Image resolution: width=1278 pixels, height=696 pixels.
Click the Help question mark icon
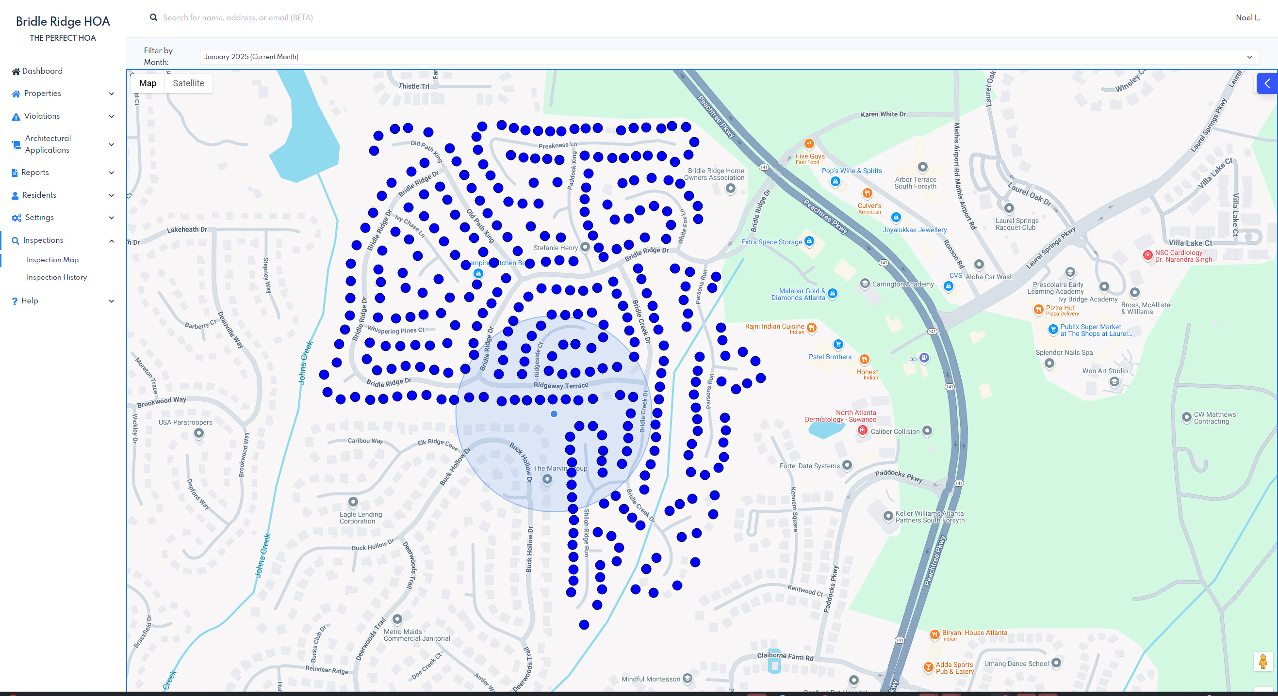coord(15,301)
